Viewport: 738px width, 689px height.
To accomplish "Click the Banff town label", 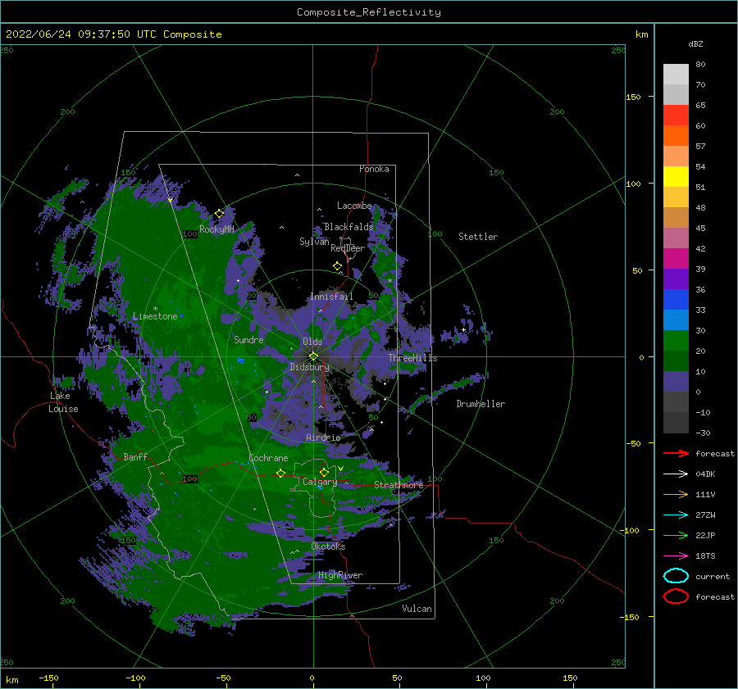I will pyautogui.click(x=135, y=456).
